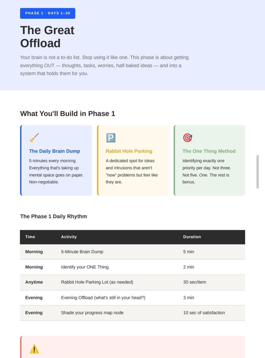Select the Identify your ONE Thing row
The height and width of the screenshot is (358, 265).
click(132, 267)
